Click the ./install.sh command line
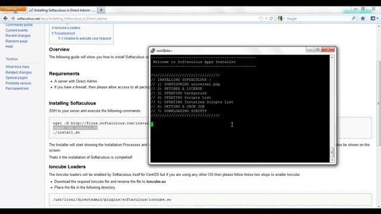381x214 pixels. (66, 133)
